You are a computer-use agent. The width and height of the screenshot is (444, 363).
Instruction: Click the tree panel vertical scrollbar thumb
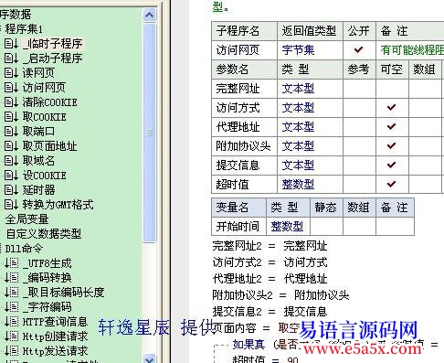pos(150,133)
